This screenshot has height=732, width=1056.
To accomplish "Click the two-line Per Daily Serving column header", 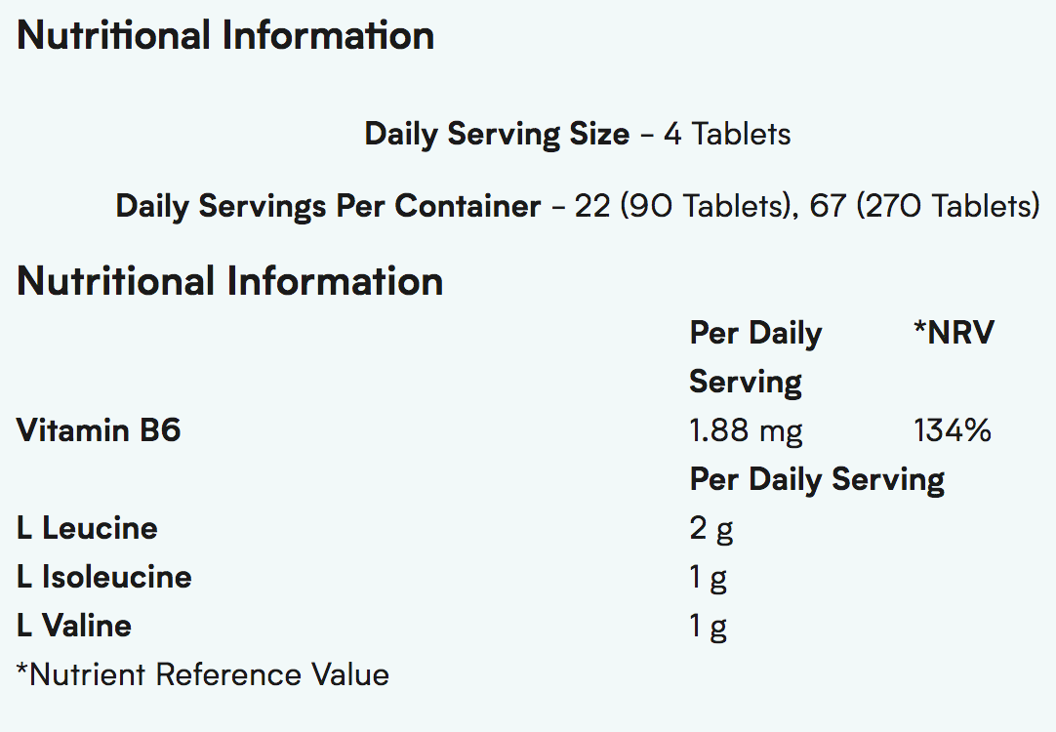I will click(x=755, y=357).
